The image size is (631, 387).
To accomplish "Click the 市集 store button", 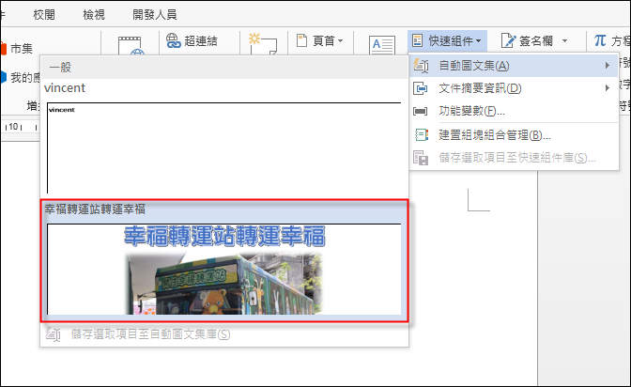I will pyautogui.click(x=17, y=49).
